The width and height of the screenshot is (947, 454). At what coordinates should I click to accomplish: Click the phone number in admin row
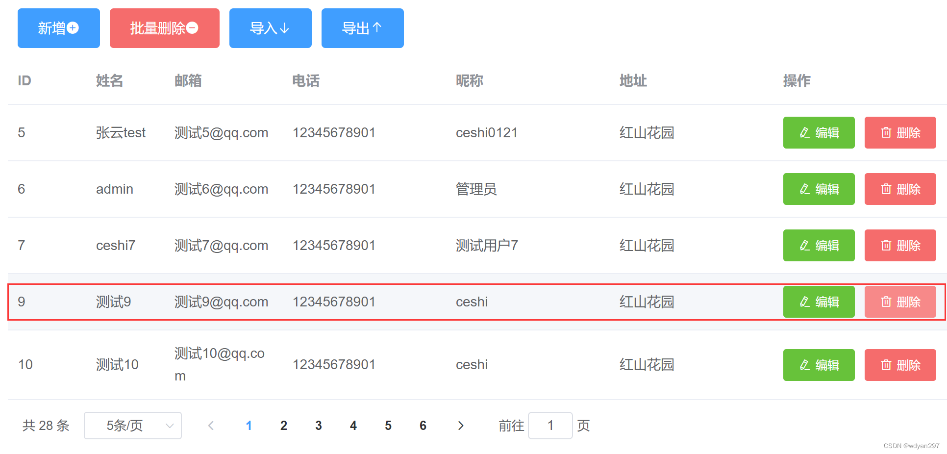click(x=334, y=189)
